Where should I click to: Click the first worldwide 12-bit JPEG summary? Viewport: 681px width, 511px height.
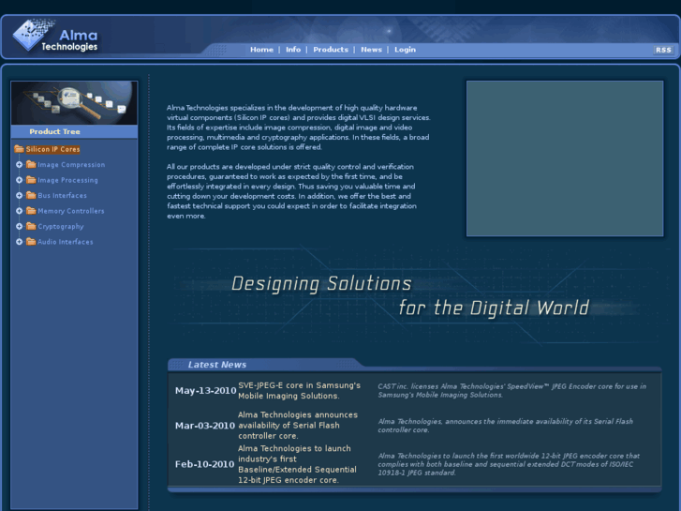pyautogui.click(x=509, y=464)
